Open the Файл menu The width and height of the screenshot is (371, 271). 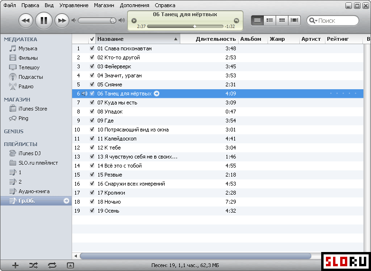9,5
